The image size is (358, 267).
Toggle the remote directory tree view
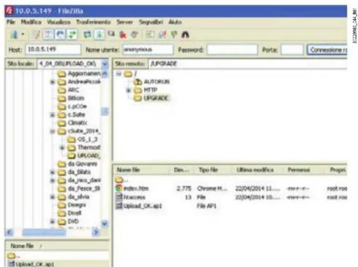click(x=60, y=35)
